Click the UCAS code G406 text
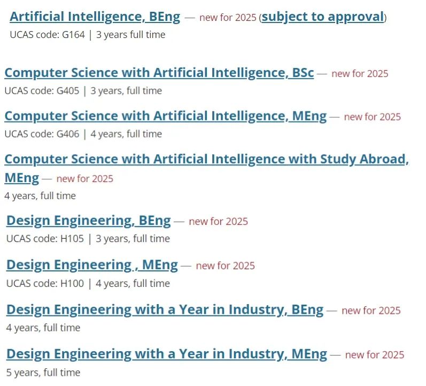The height and width of the screenshot is (386, 426). 42,134
